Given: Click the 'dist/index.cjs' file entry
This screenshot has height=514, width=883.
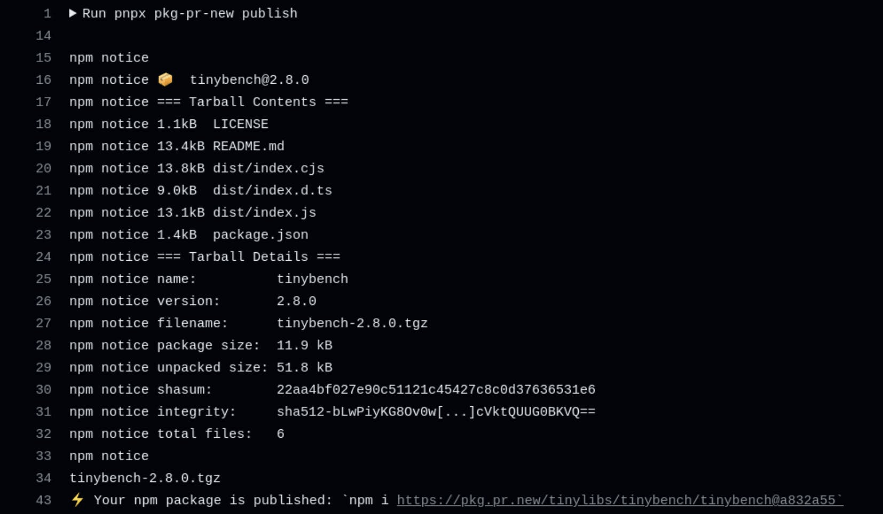Looking at the screenshot, I should pos(268,168).
